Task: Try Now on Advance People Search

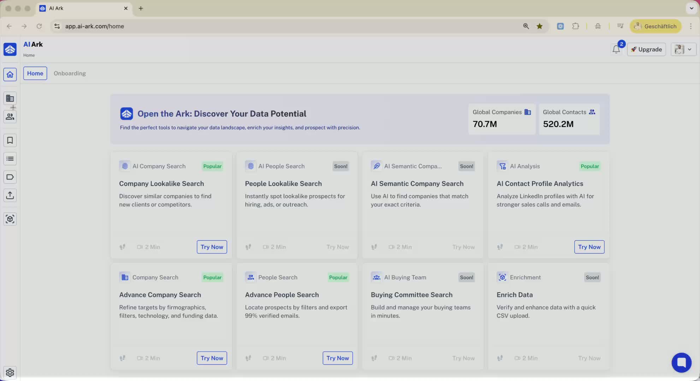Action: [337, 358]
